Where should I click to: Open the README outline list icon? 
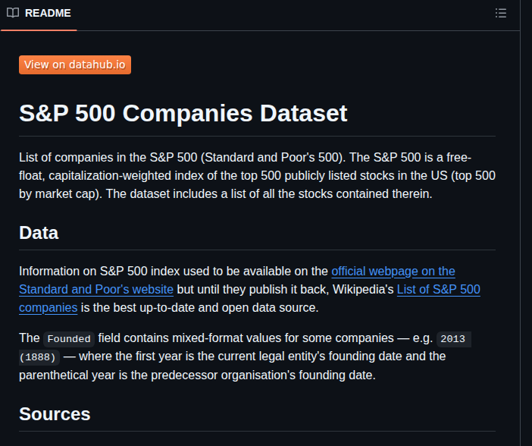point(500,13)
